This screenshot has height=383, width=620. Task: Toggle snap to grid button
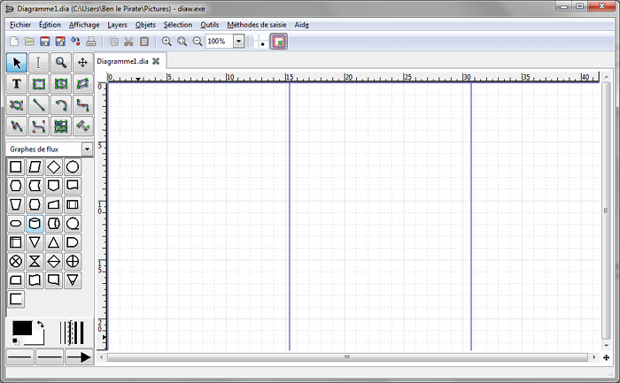click(x=262, y=42)
